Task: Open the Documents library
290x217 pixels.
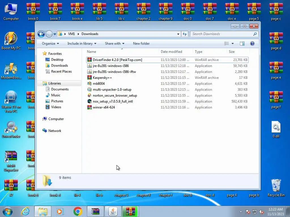Action: click(60, 89)
